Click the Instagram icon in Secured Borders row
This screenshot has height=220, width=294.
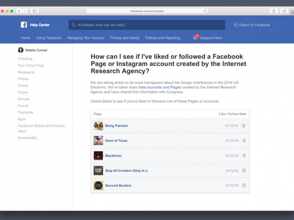244,185
